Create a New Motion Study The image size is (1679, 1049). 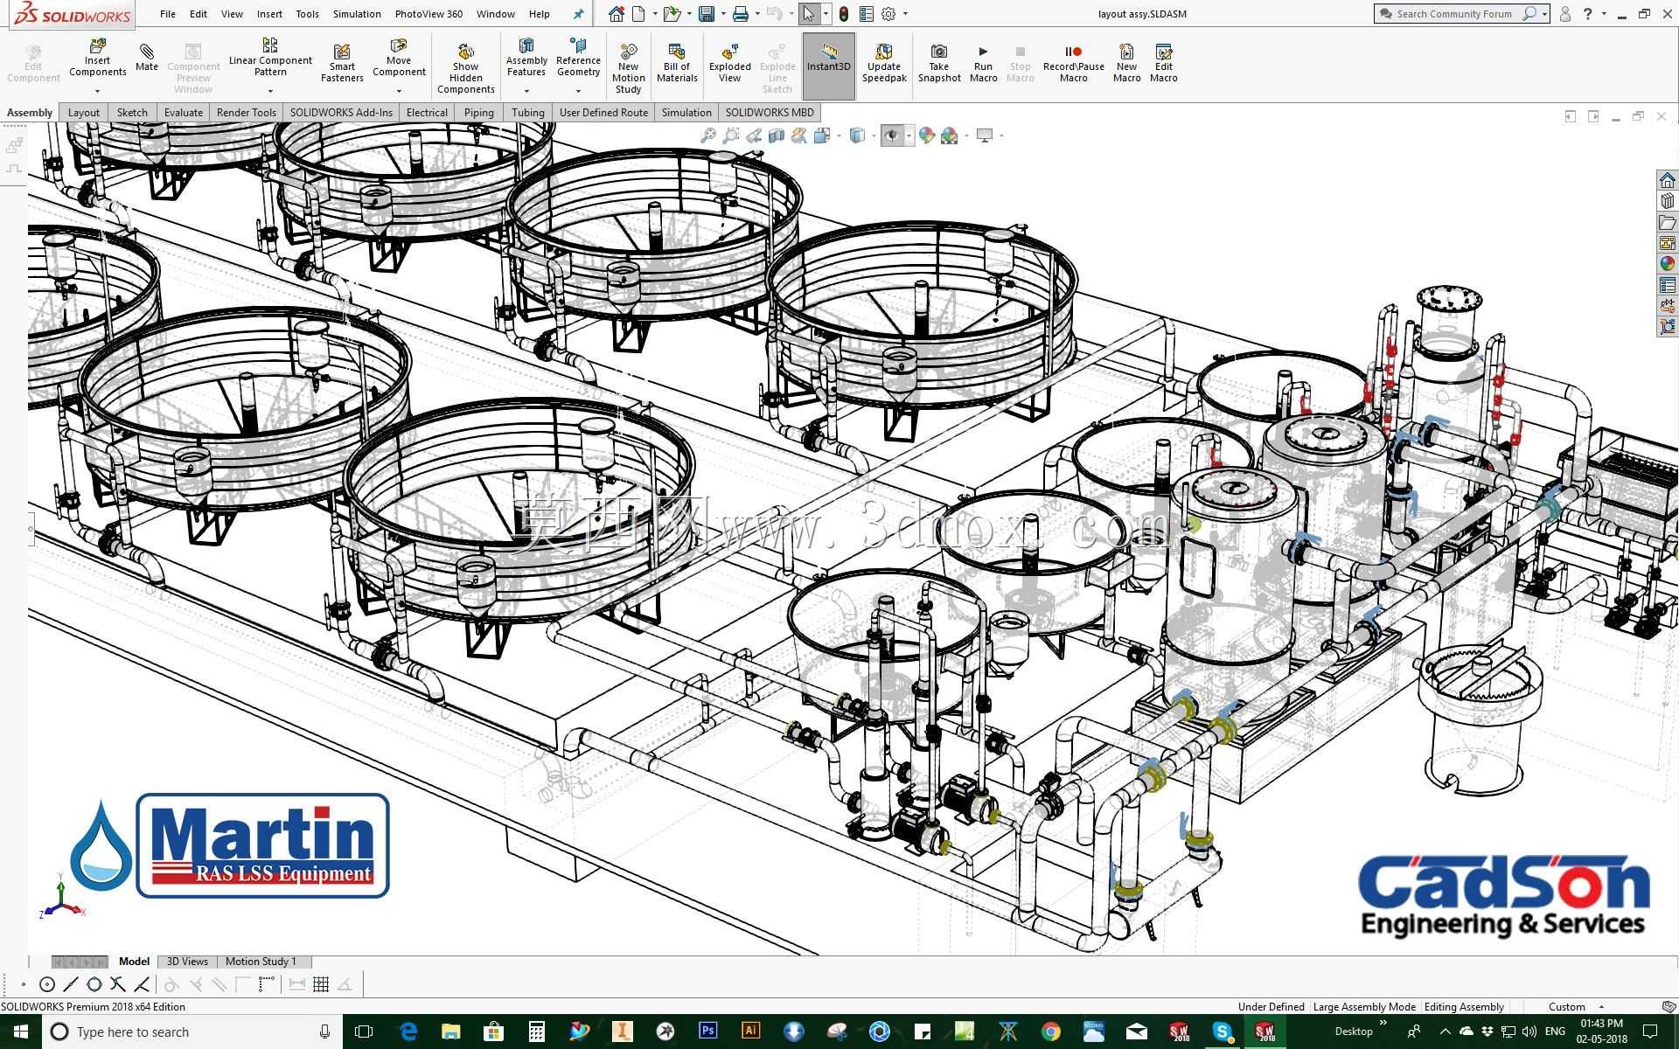[628, 68]
